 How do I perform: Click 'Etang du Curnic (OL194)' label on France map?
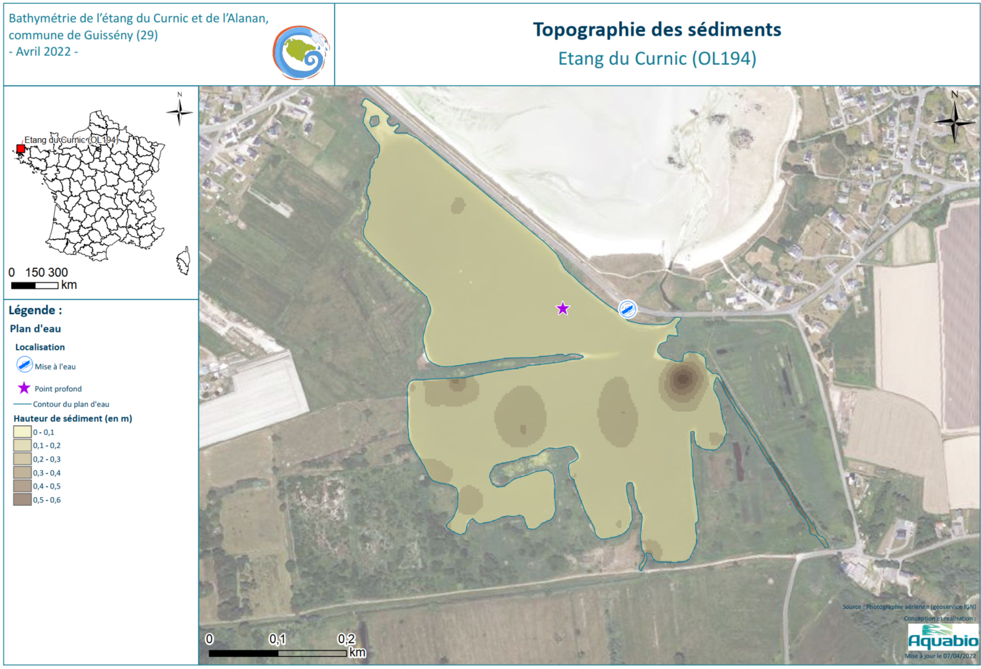(x=71, y=139)
